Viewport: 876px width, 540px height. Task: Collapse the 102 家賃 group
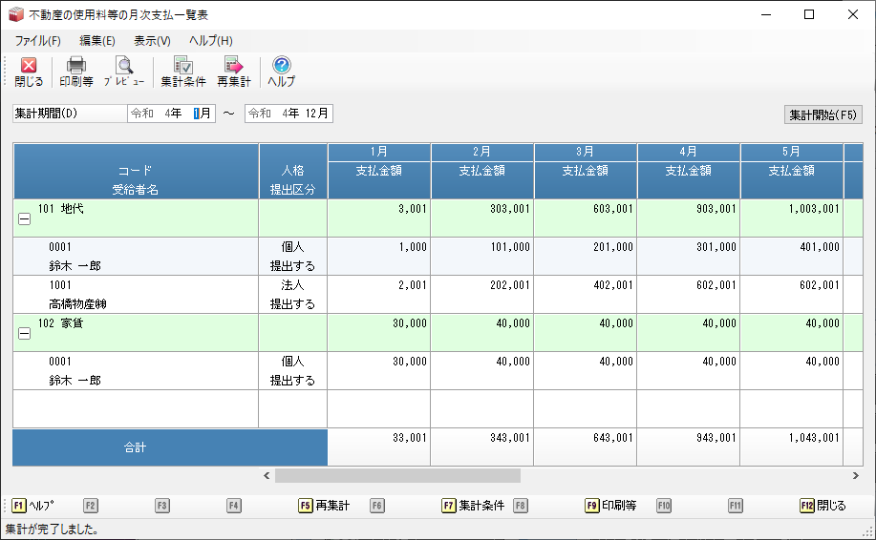(x=24, y=332)
